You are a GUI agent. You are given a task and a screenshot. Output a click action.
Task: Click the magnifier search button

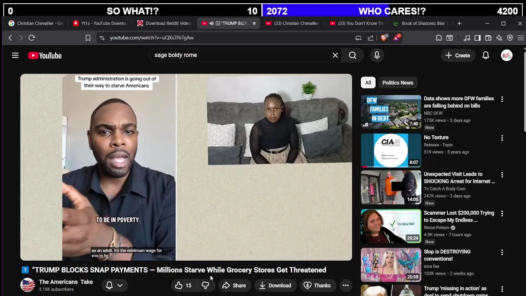point(353,55)
